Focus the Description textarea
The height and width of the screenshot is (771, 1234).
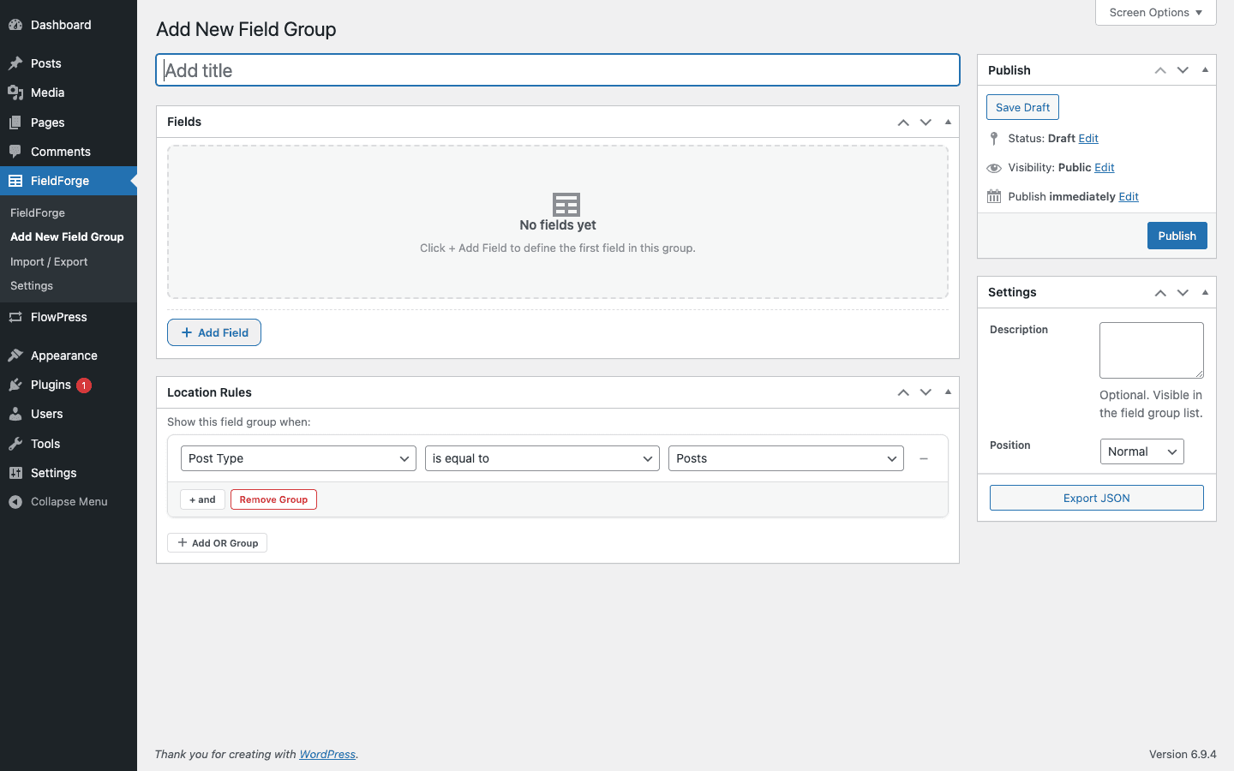(1152, 350)
